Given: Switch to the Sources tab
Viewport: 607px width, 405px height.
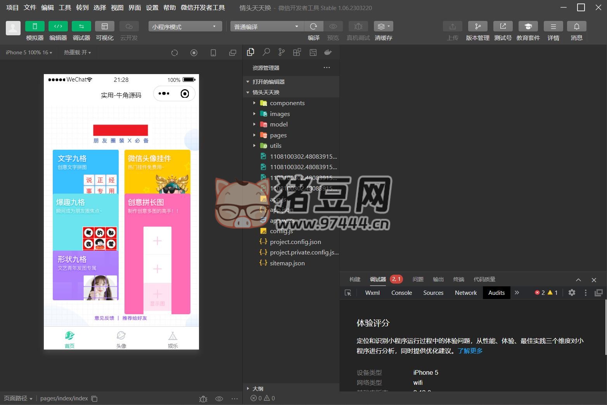Looking at the screenshot, I should pos(433,293).
